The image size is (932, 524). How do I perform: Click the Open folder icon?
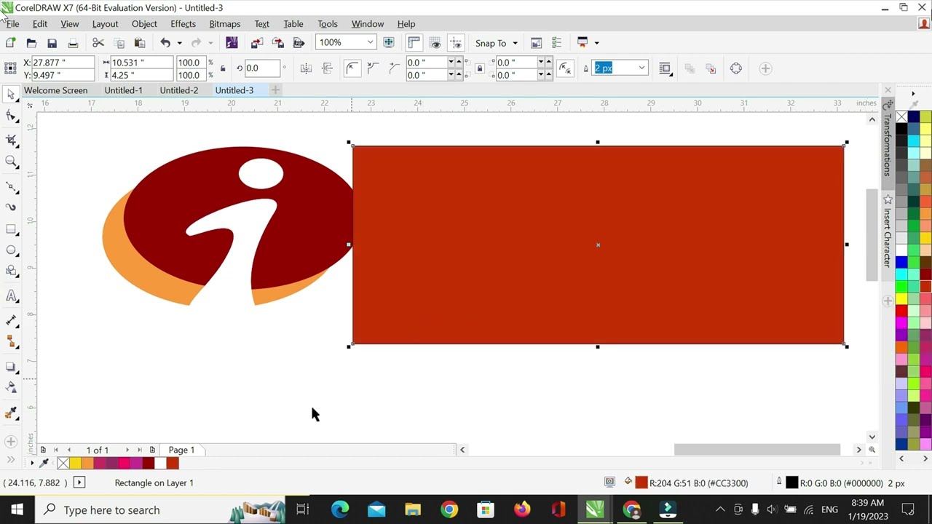pos(31,43)
